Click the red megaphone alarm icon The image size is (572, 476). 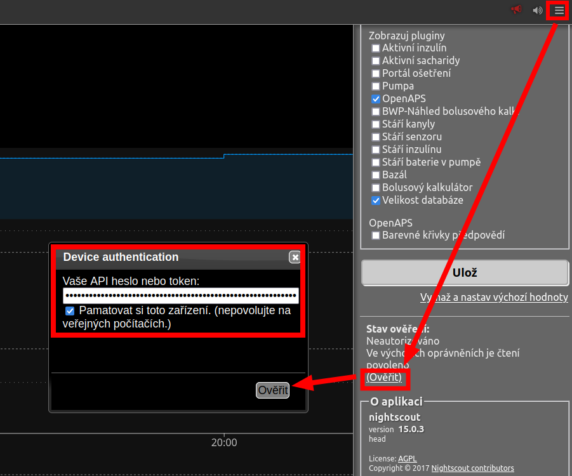(x=517, y=10)
